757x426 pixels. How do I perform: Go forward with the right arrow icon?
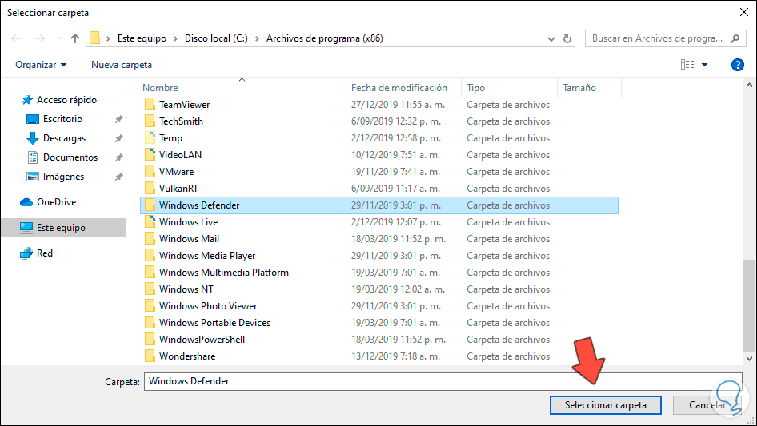[39, 38]
